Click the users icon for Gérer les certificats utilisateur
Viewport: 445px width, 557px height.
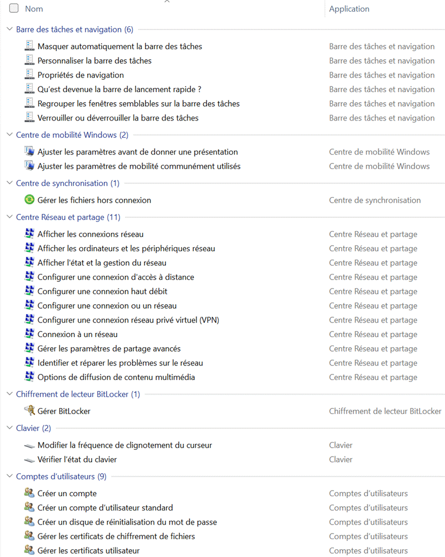coord(30,550)
